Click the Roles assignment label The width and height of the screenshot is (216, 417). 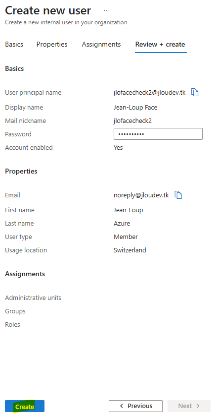coord(12,324)
